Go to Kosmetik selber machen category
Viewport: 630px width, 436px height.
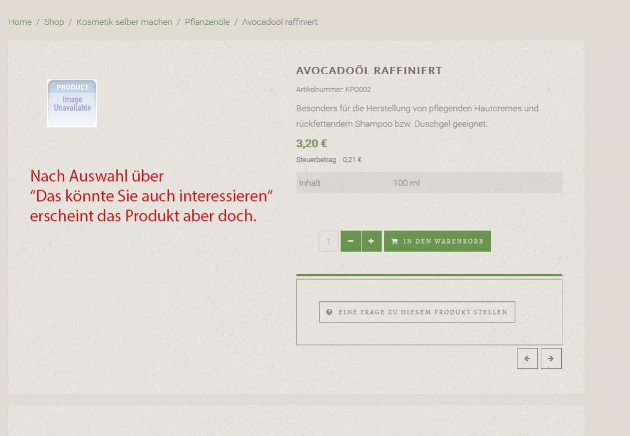124,22
